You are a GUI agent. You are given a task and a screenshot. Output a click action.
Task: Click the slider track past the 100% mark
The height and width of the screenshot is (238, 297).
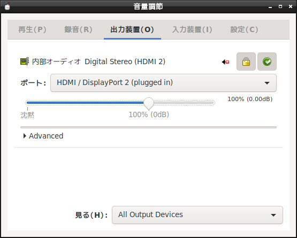184,103
